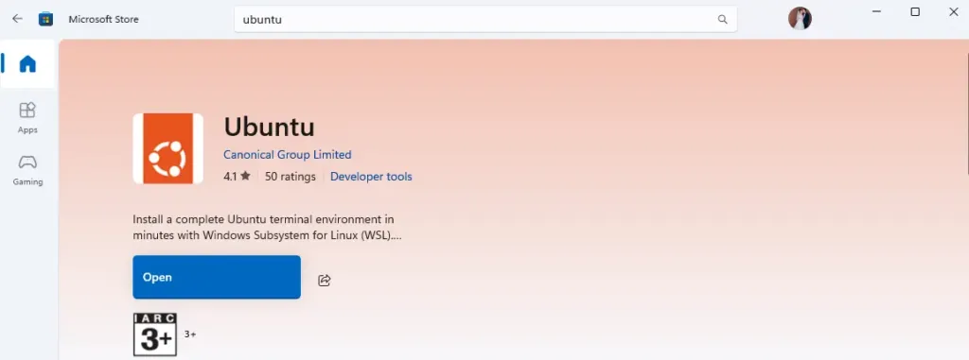The width and height of the screenshot is (969, 360).
Task: Open the Gaming sidebar section
Action: click(x=27, y=170)
